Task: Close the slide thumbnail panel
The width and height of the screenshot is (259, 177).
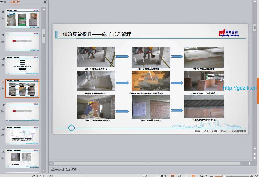Action: pyautogui.click(x=45, y=2)
